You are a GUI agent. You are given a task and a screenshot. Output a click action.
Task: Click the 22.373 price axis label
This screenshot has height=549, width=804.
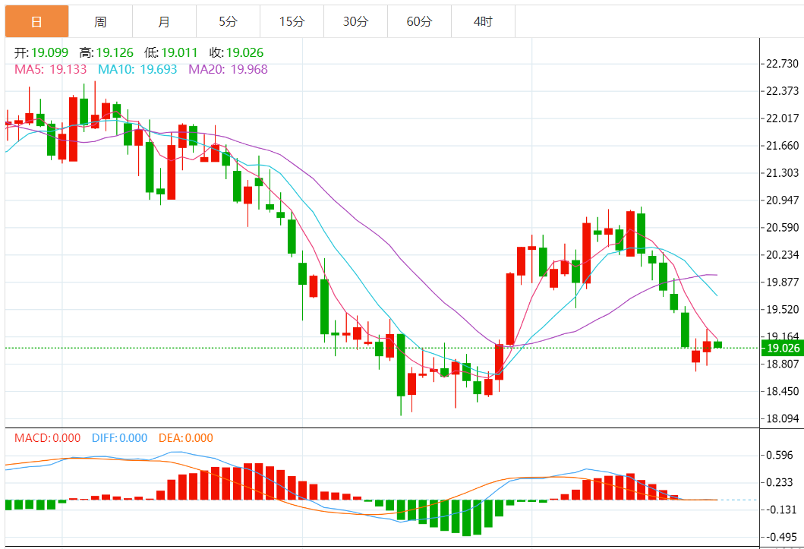[x=782, y=90]
